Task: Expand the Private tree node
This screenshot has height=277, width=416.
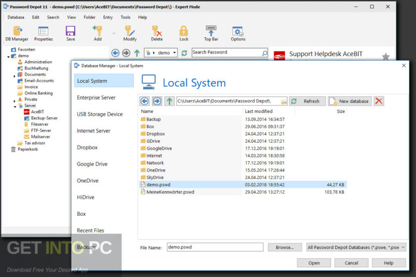Action: tap(14, 101)
